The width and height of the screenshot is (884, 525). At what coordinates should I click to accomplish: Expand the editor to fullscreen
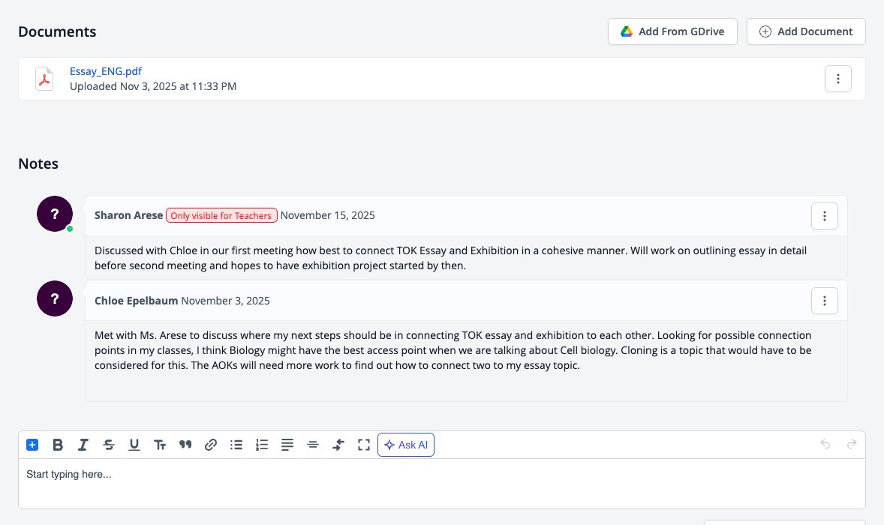(x=364, y=445)
